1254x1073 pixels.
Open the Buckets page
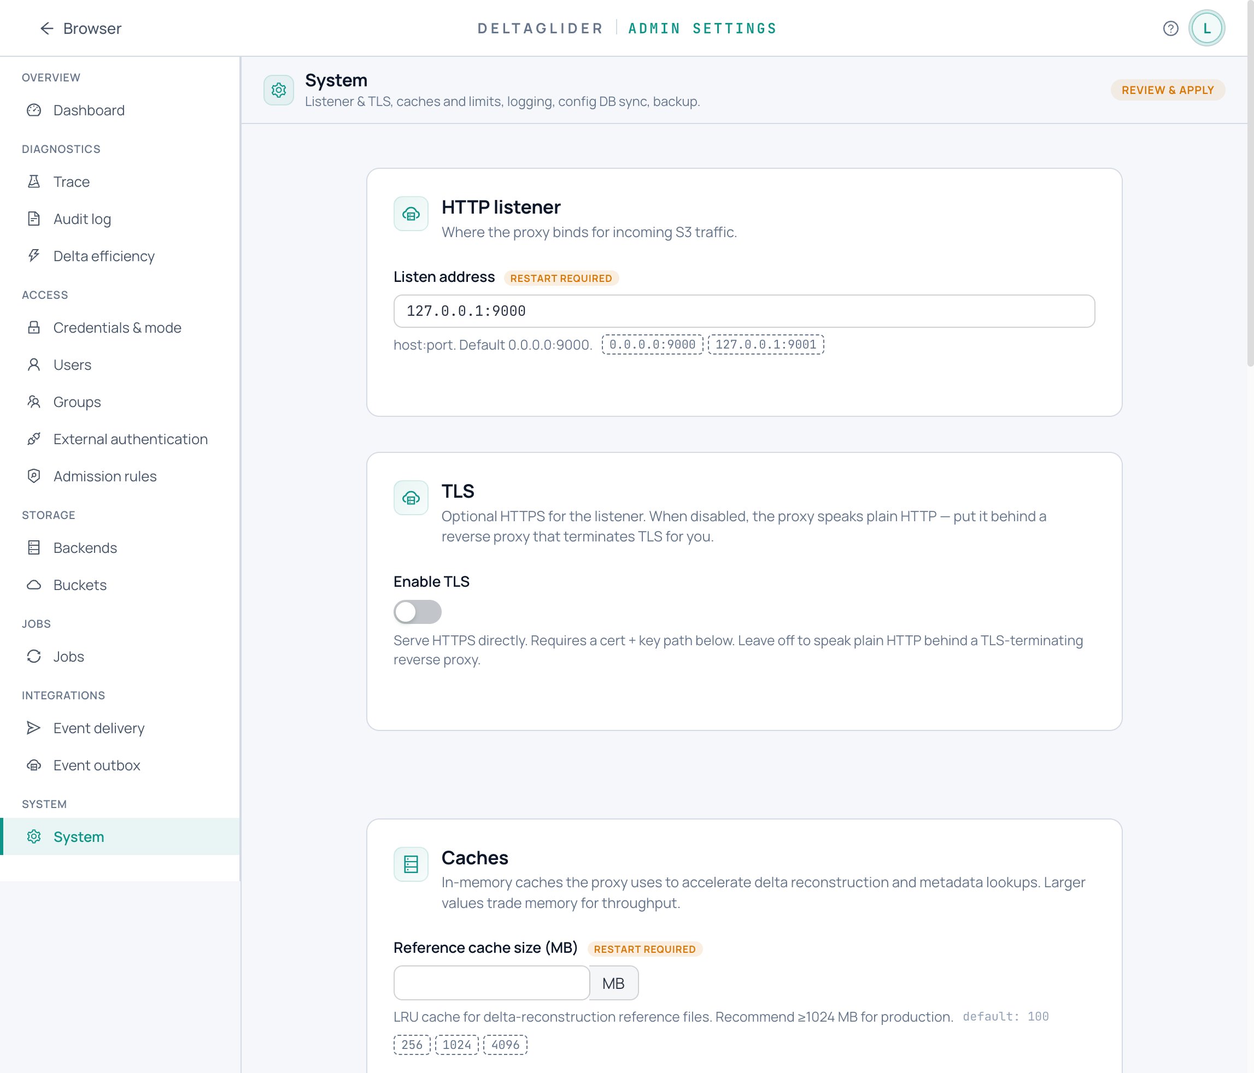120,585
